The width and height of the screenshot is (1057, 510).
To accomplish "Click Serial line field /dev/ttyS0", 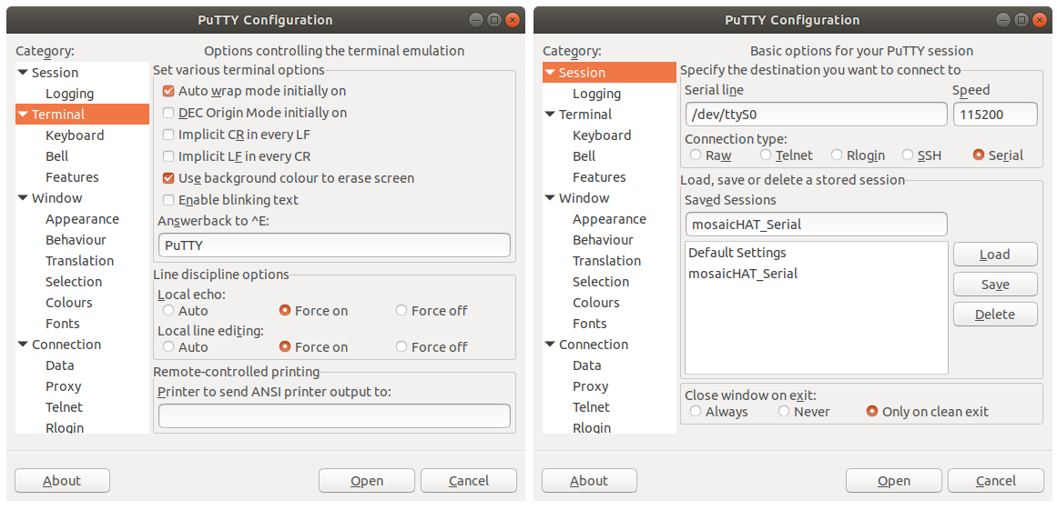I will (x=817, y=115).
